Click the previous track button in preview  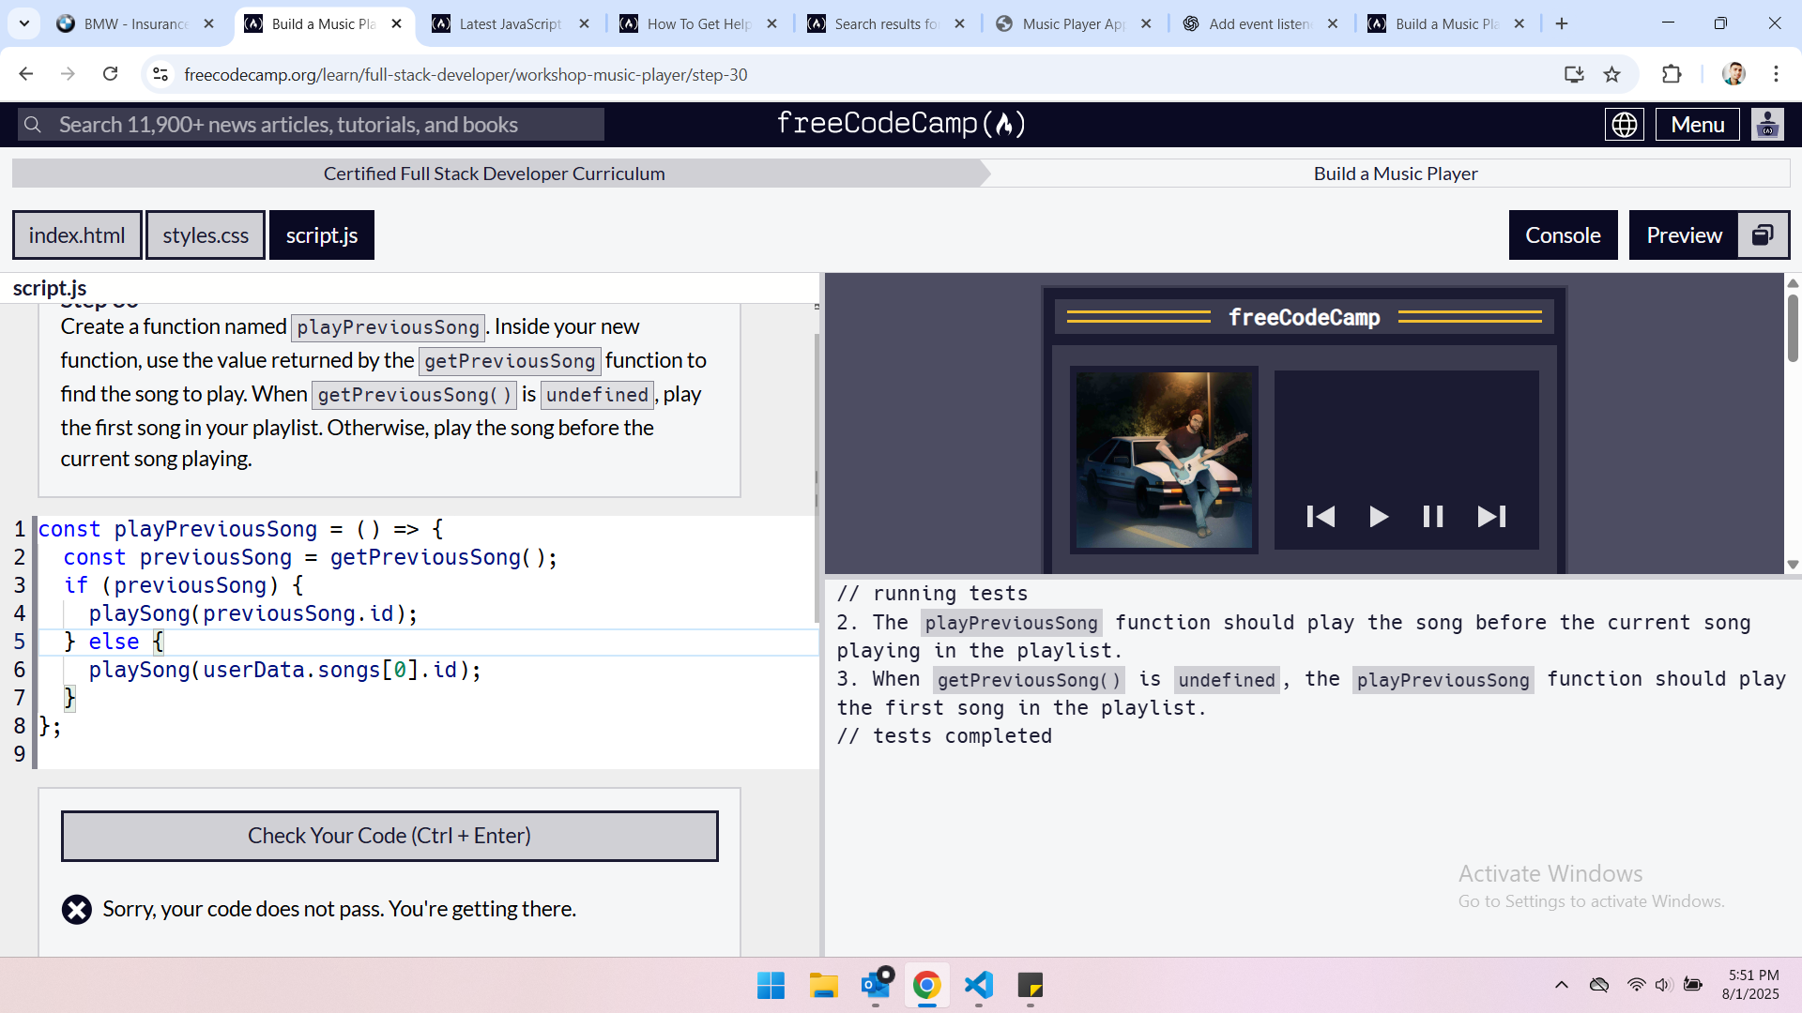(1321, 517)
